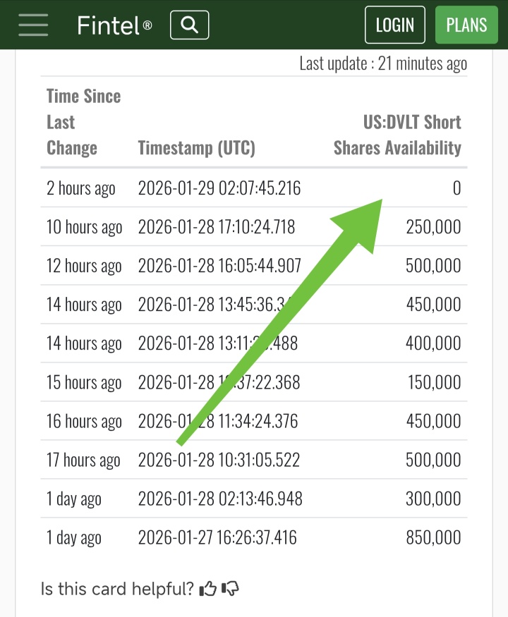Open the PLANS button
The width and height of the screenshot is (508, 617).
pos(466,25)
